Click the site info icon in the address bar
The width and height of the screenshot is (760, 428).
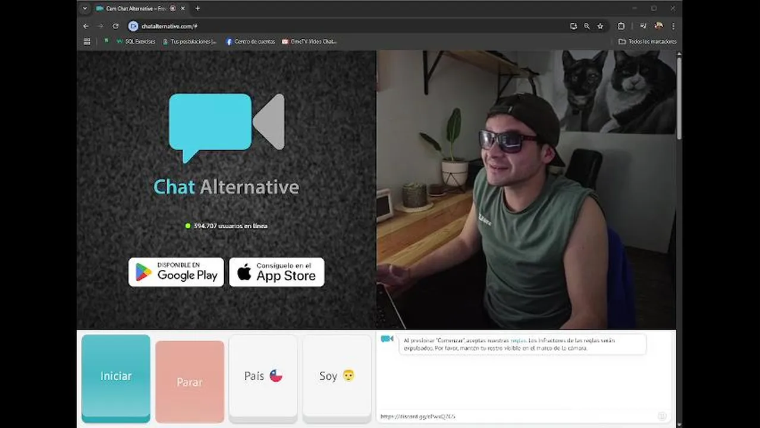click(x=133, y=26)
